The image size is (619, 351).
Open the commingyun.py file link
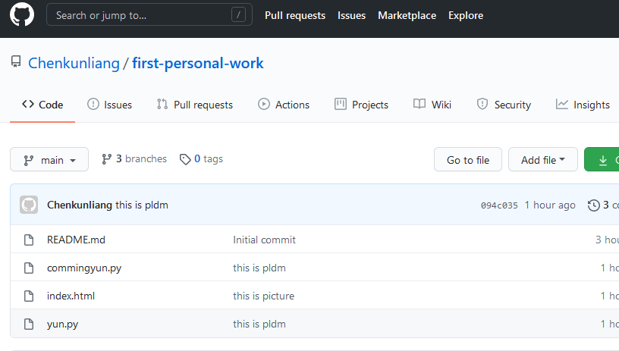tap(84, 268)
